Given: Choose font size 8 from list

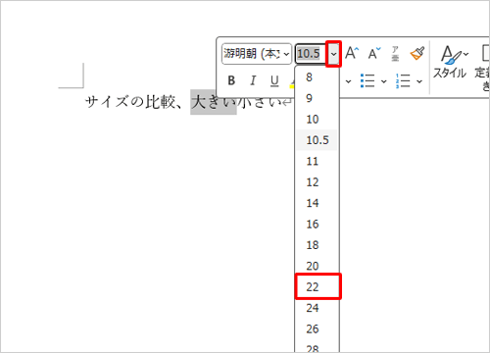Looking at the screenshot, I should 317,77.
